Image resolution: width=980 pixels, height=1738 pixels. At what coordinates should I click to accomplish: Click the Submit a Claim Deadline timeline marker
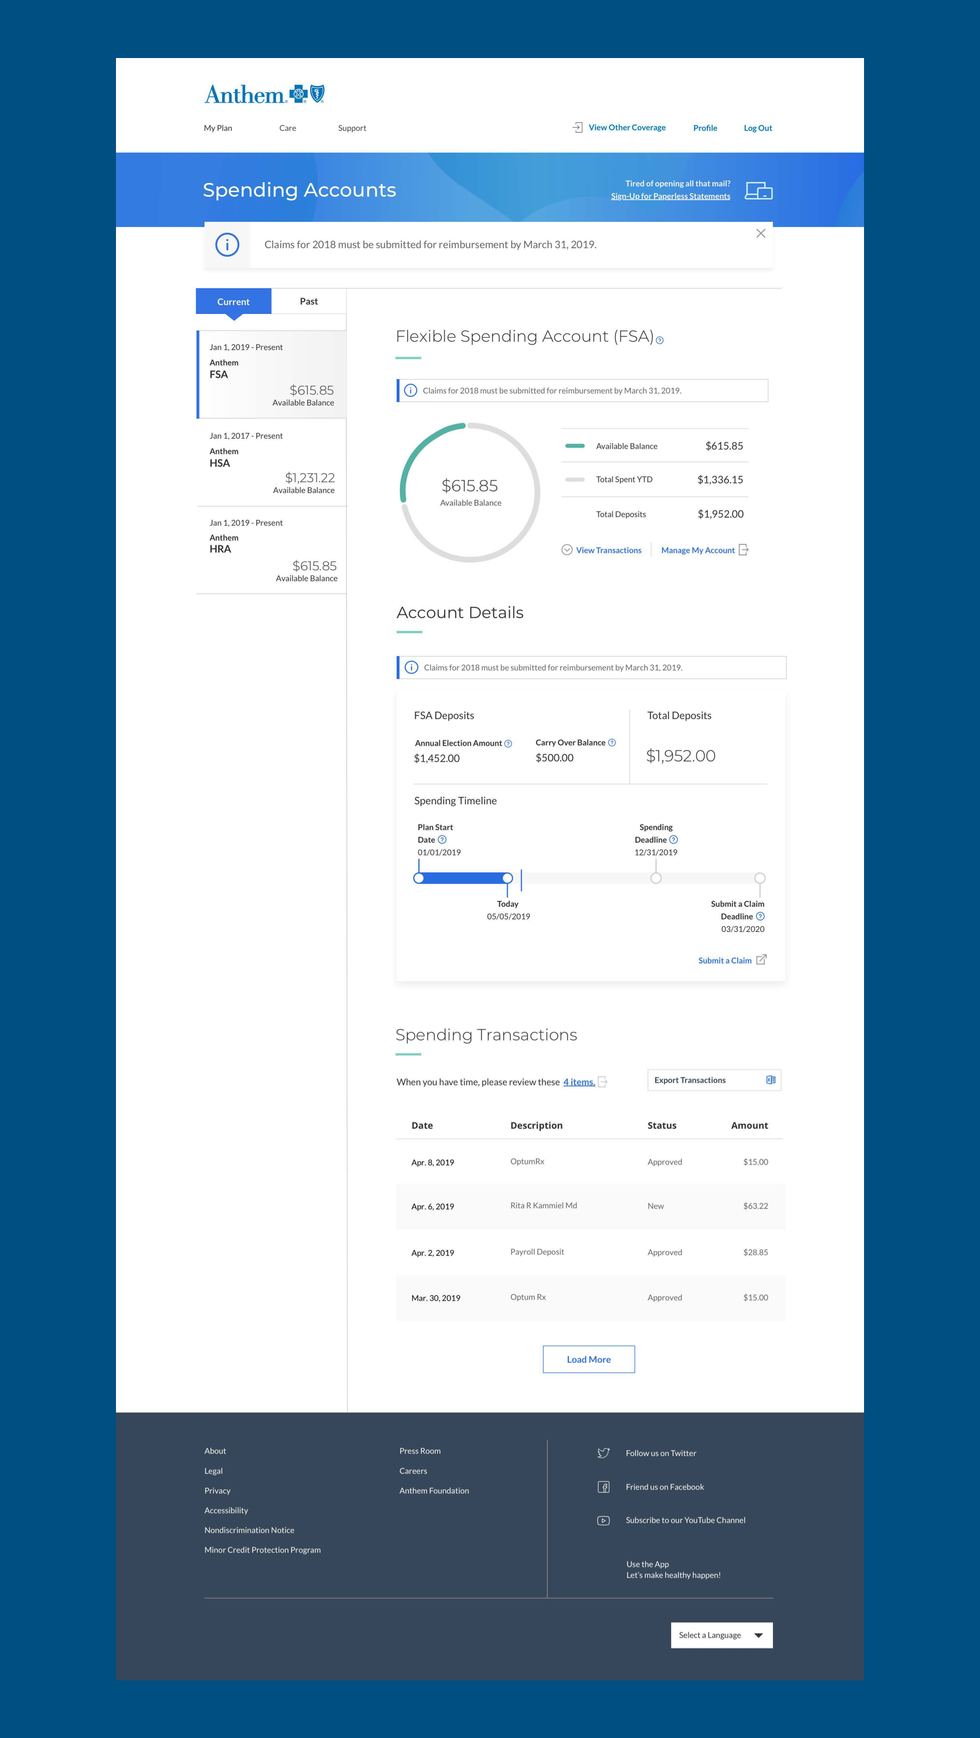click(760, 878)
